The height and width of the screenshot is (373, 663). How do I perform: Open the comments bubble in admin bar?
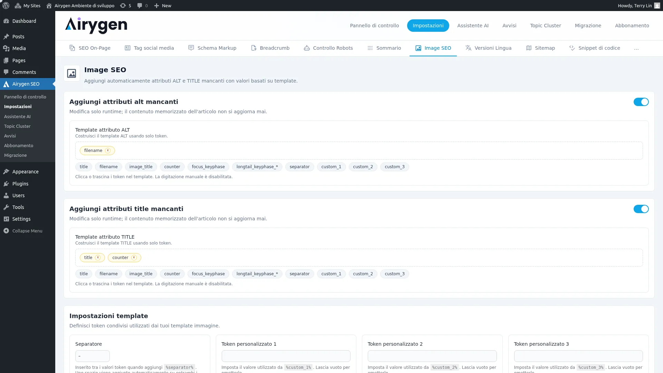140,6
